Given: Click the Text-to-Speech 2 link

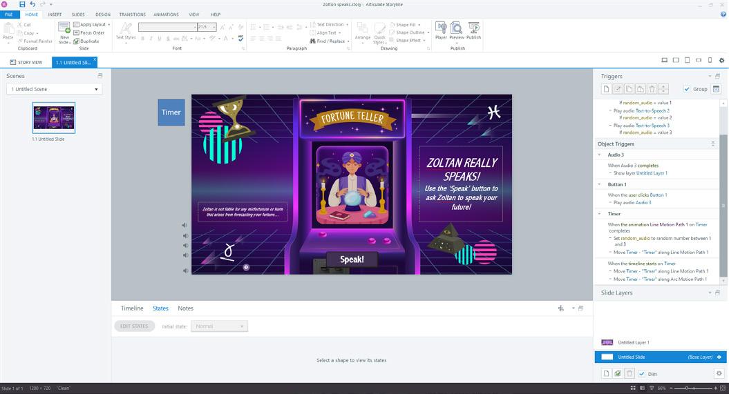Looking at the screenshot, I should point(652,110).
